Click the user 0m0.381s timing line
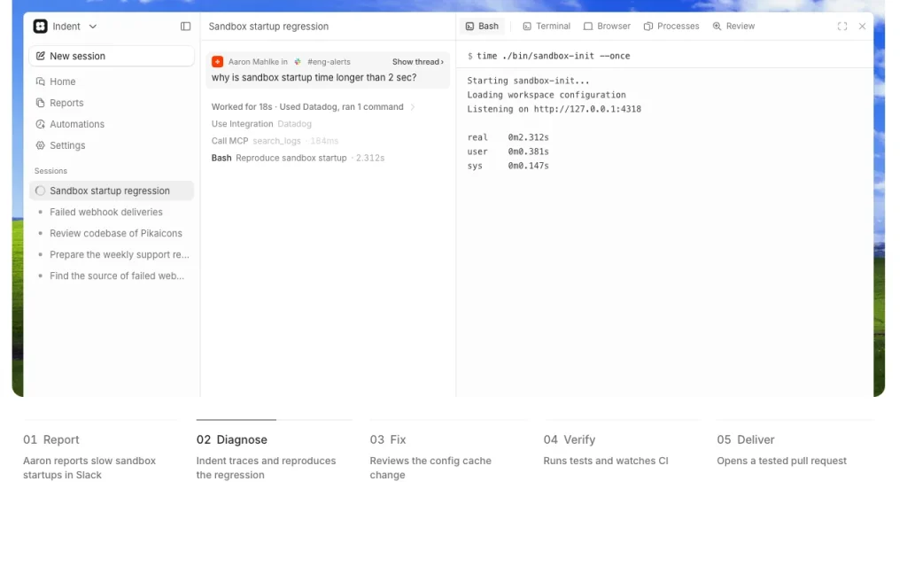 click(x=508, y=151)
